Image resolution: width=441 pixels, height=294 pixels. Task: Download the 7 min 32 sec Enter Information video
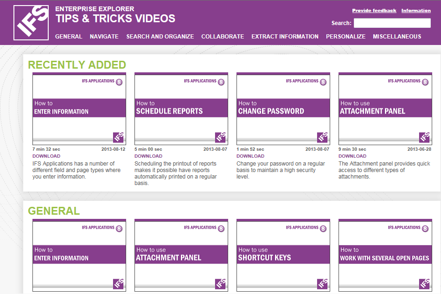click(46, 156)
